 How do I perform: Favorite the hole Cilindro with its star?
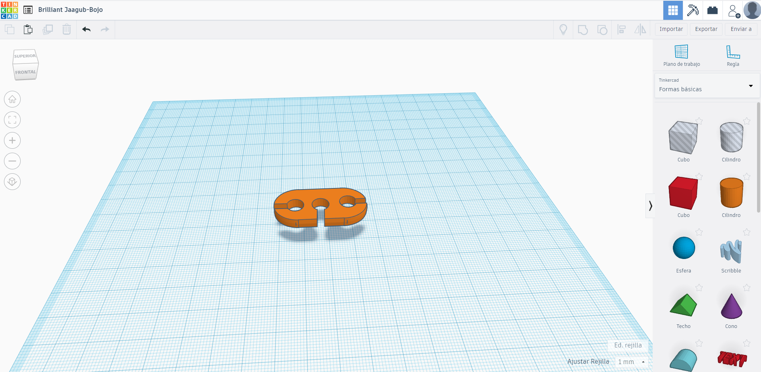coord(747,121)
